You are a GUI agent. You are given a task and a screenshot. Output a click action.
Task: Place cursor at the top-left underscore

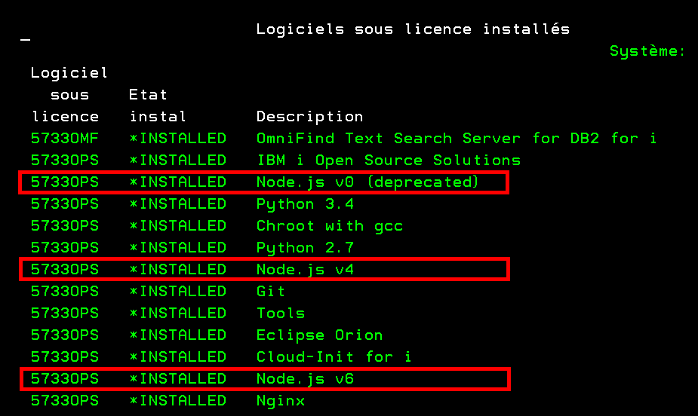pos(26,39)
